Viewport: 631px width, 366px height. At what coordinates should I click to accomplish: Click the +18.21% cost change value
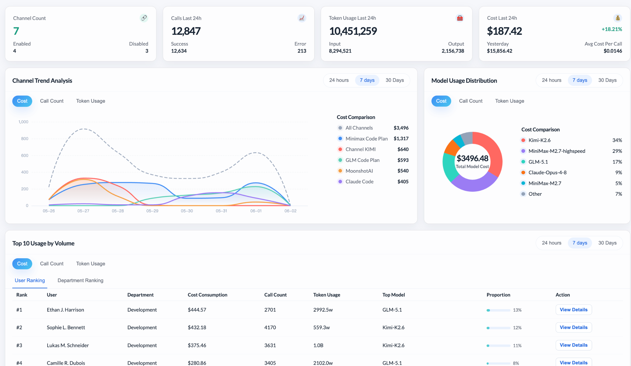(612, 29)
